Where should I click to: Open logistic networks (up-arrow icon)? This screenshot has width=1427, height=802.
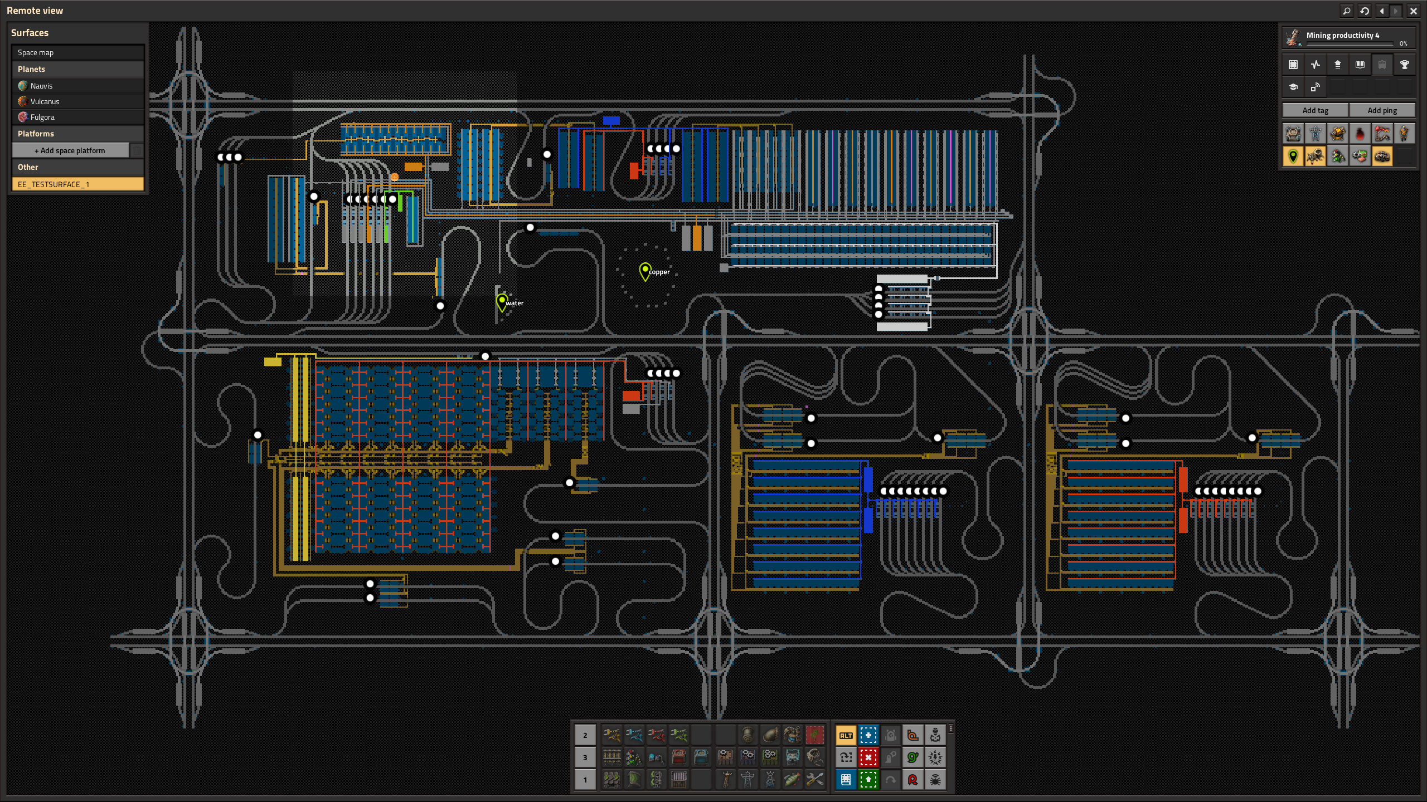(1338, 65)
